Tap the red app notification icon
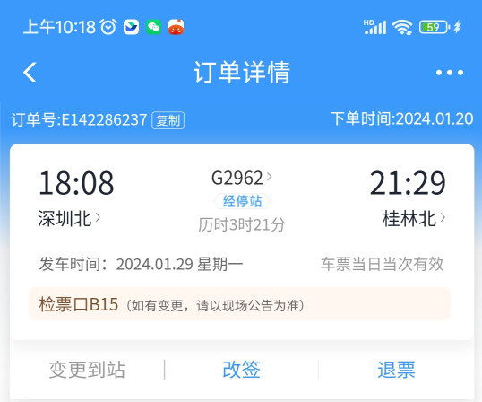The height and width of the screenshot is (402, 482). (176, 27)
